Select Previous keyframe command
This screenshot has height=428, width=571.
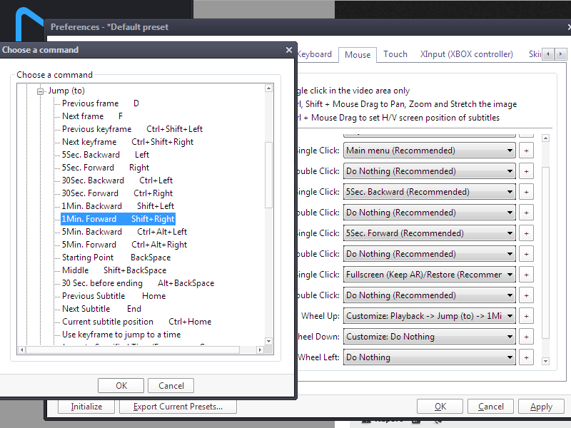click(x=132, y=129)
